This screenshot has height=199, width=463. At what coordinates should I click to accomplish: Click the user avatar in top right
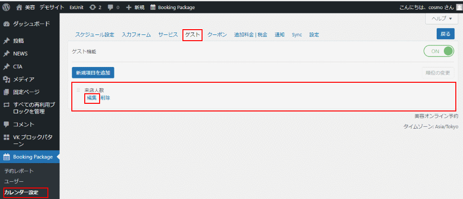(459, 7)
